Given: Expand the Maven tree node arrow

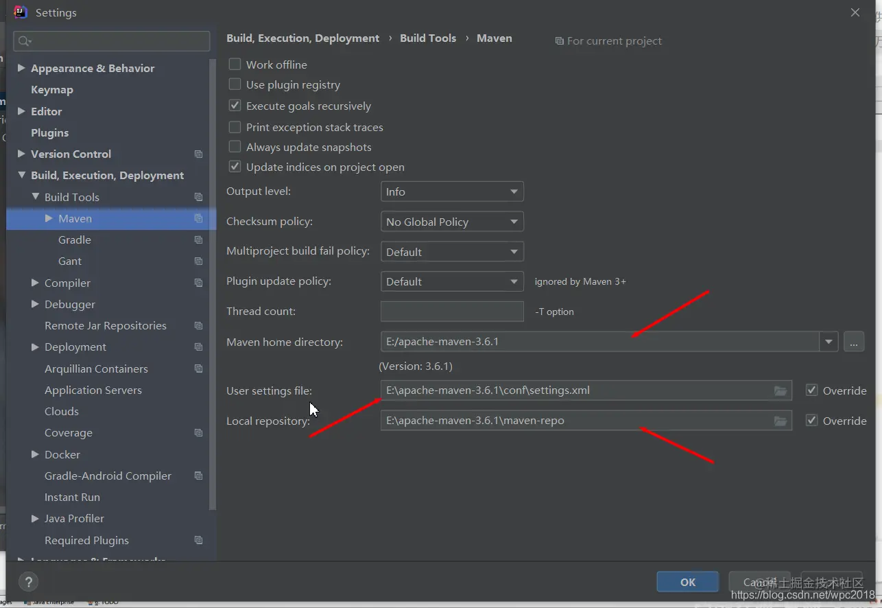Looking at the screenshot, I should (x=49, y=218).
